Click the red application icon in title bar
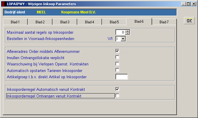Image resolution: width=198 pixels, height=118 pixels. pyautogui.click(x=4, y=4)
